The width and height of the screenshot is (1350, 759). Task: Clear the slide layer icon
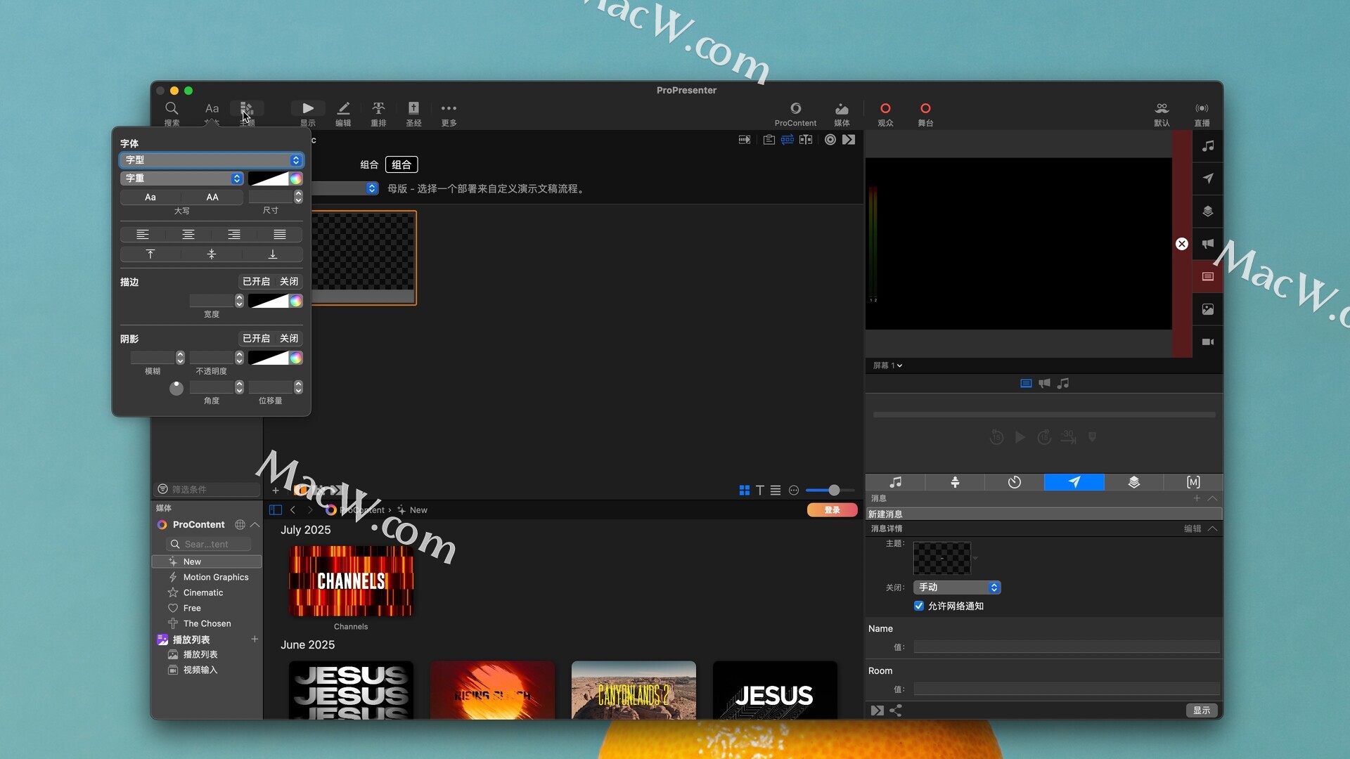1208,276
